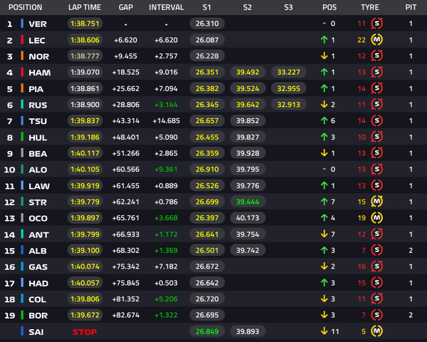Click the yellow down arrow in SAI's row
This screenshot has height=342, width=427.
pyautogui.click(x=324, y=331)
